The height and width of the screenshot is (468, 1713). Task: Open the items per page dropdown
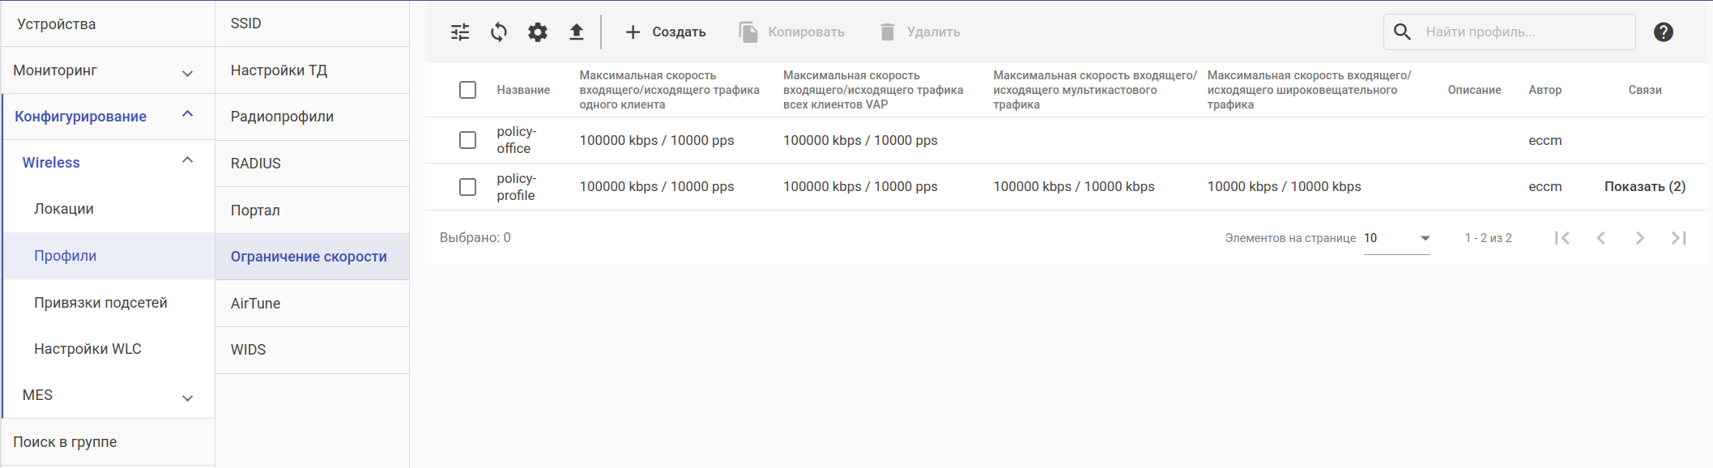1396,238
